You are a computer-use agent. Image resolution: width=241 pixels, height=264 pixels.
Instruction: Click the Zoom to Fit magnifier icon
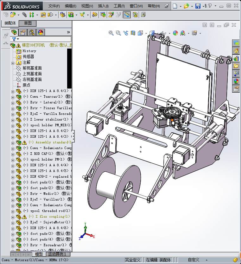pos(111,33)
